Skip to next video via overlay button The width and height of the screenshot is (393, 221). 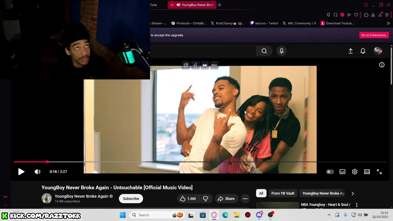[205, 65]
